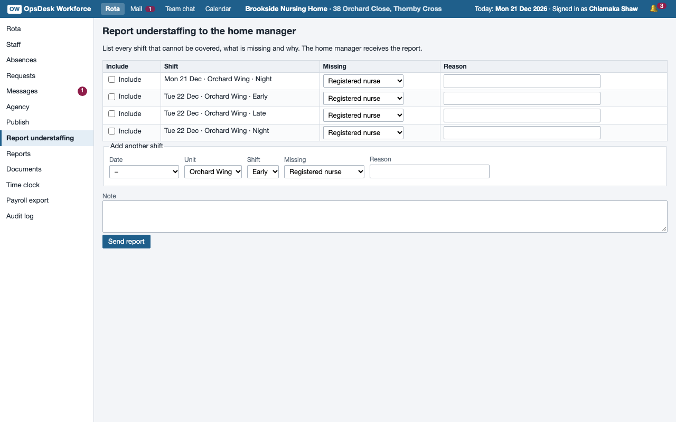The width and height of the screenshot is (676, 422).
Task: Open Reports in the sidebar
Action: (x=47, y=154)
